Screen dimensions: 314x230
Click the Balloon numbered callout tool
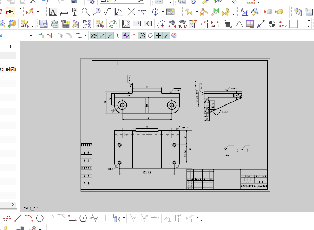pos(97,12)
